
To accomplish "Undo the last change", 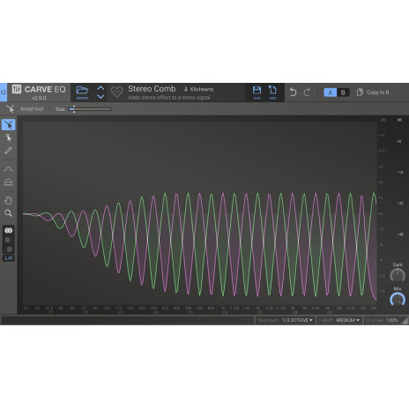I will tap(293, 93).
